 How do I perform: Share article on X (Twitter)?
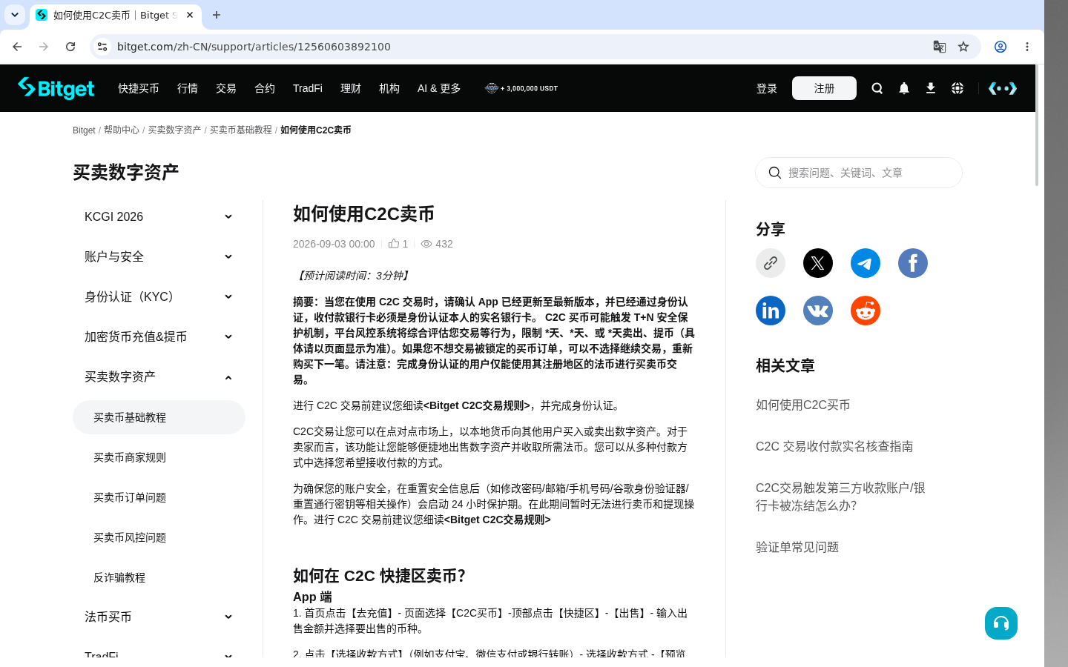click(818, 263)
